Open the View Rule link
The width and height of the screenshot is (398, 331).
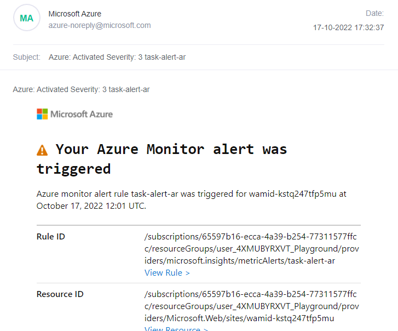[167, 272]
